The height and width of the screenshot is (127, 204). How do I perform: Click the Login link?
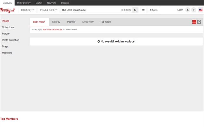coord(180,10)
